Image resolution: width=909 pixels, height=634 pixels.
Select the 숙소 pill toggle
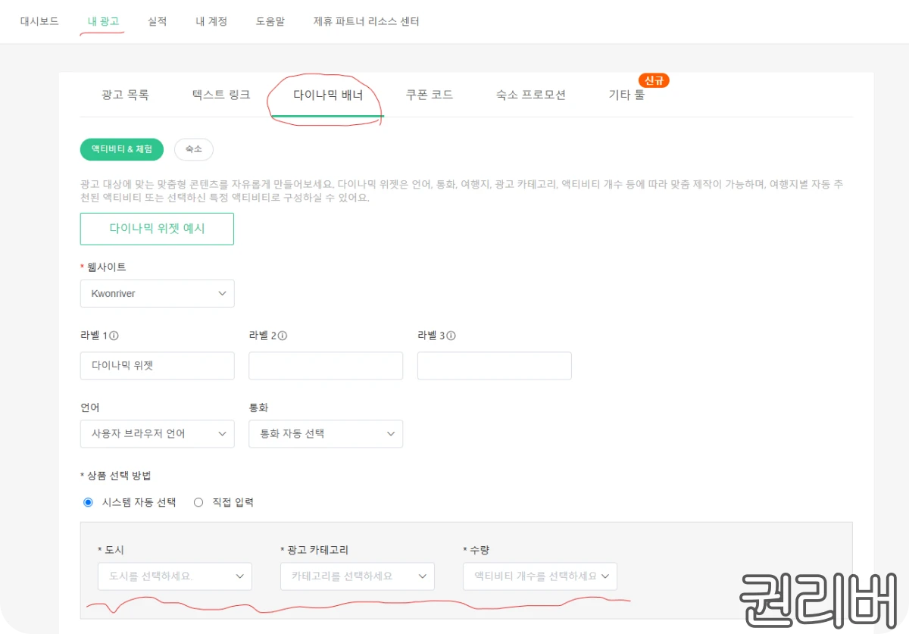pyautogui.click(x=193, y=149)
